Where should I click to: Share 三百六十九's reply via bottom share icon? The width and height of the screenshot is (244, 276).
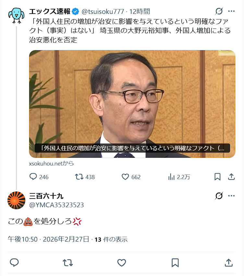point(228,263)
